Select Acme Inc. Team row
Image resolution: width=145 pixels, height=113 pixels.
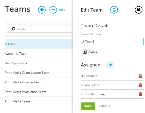[x=39, y=54]
